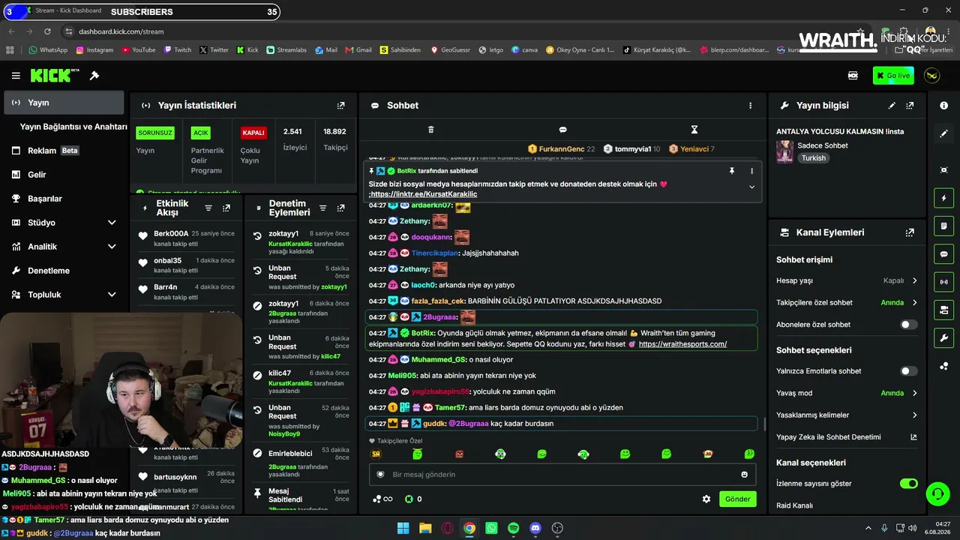Click the chat bubble icon in right sidebar
The image size is (960, 540).
(943, 254)
